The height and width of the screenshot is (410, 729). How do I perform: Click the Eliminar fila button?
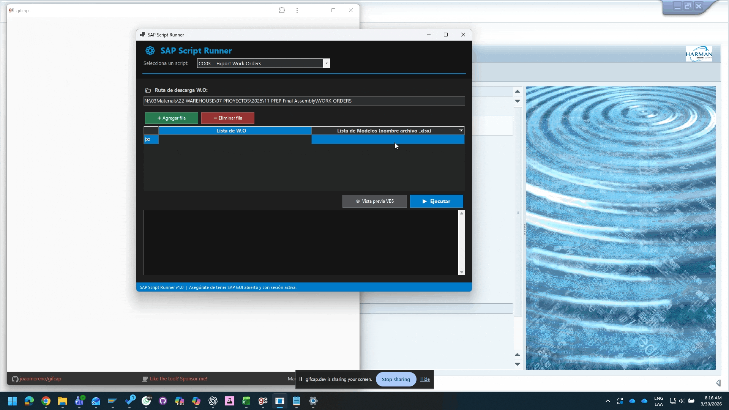227,118
